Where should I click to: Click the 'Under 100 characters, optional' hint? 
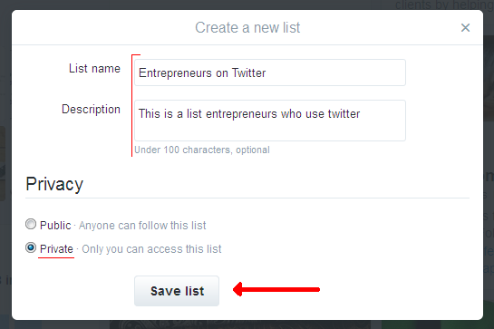click(x=202, y=150)
